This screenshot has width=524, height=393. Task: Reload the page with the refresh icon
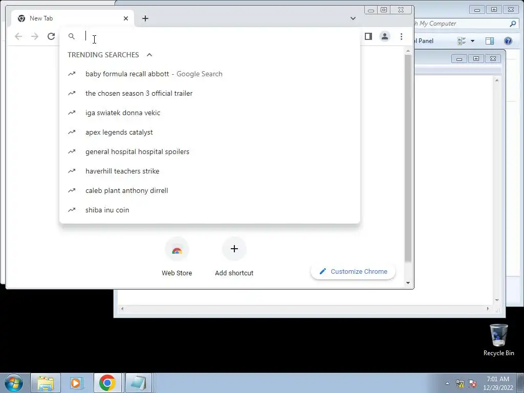tap(51, 36)
